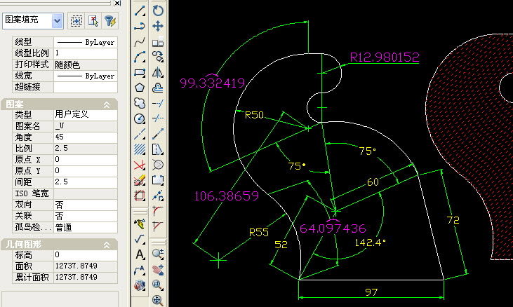Click the Select Objects icon in properties
Image resolution: width=513 pixels, height=307 pixels.
point(76,21)
